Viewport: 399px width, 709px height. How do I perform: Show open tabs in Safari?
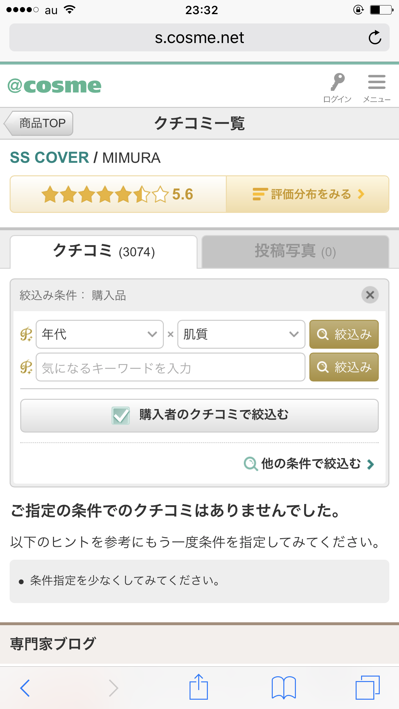368,687
